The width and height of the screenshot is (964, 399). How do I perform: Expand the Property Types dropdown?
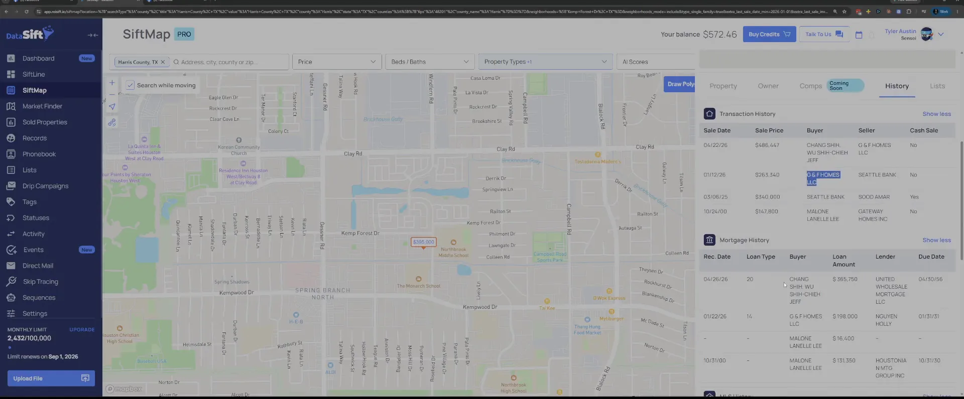[x=545, y=62]
